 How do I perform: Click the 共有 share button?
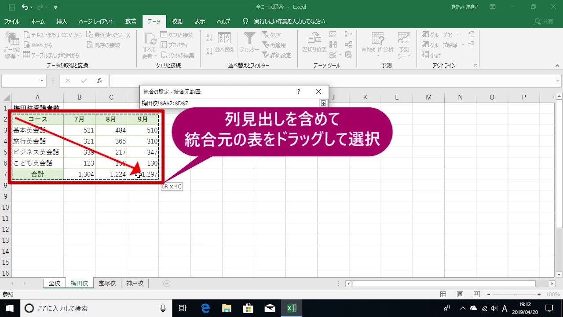[x=544, y=22]
